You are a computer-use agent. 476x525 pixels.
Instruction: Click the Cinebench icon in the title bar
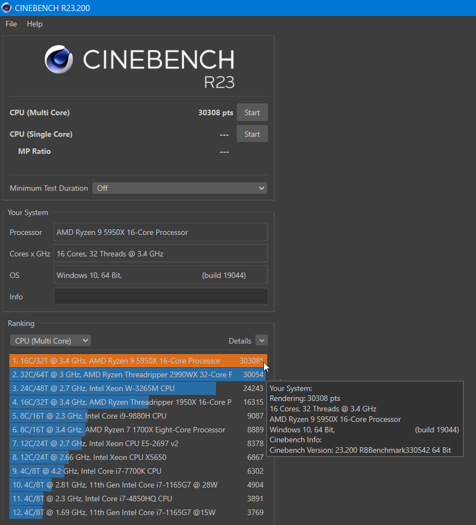point(7,8)
